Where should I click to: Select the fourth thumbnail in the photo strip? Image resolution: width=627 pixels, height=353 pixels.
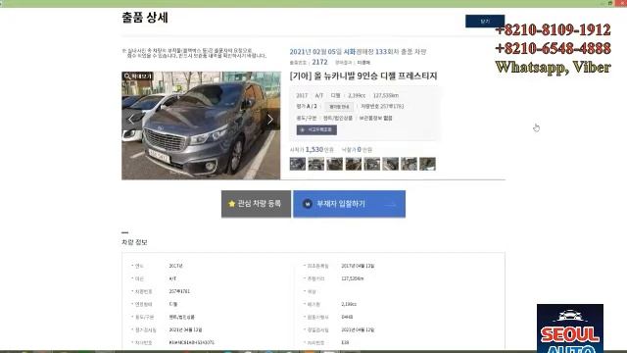[x=353, y=164]
